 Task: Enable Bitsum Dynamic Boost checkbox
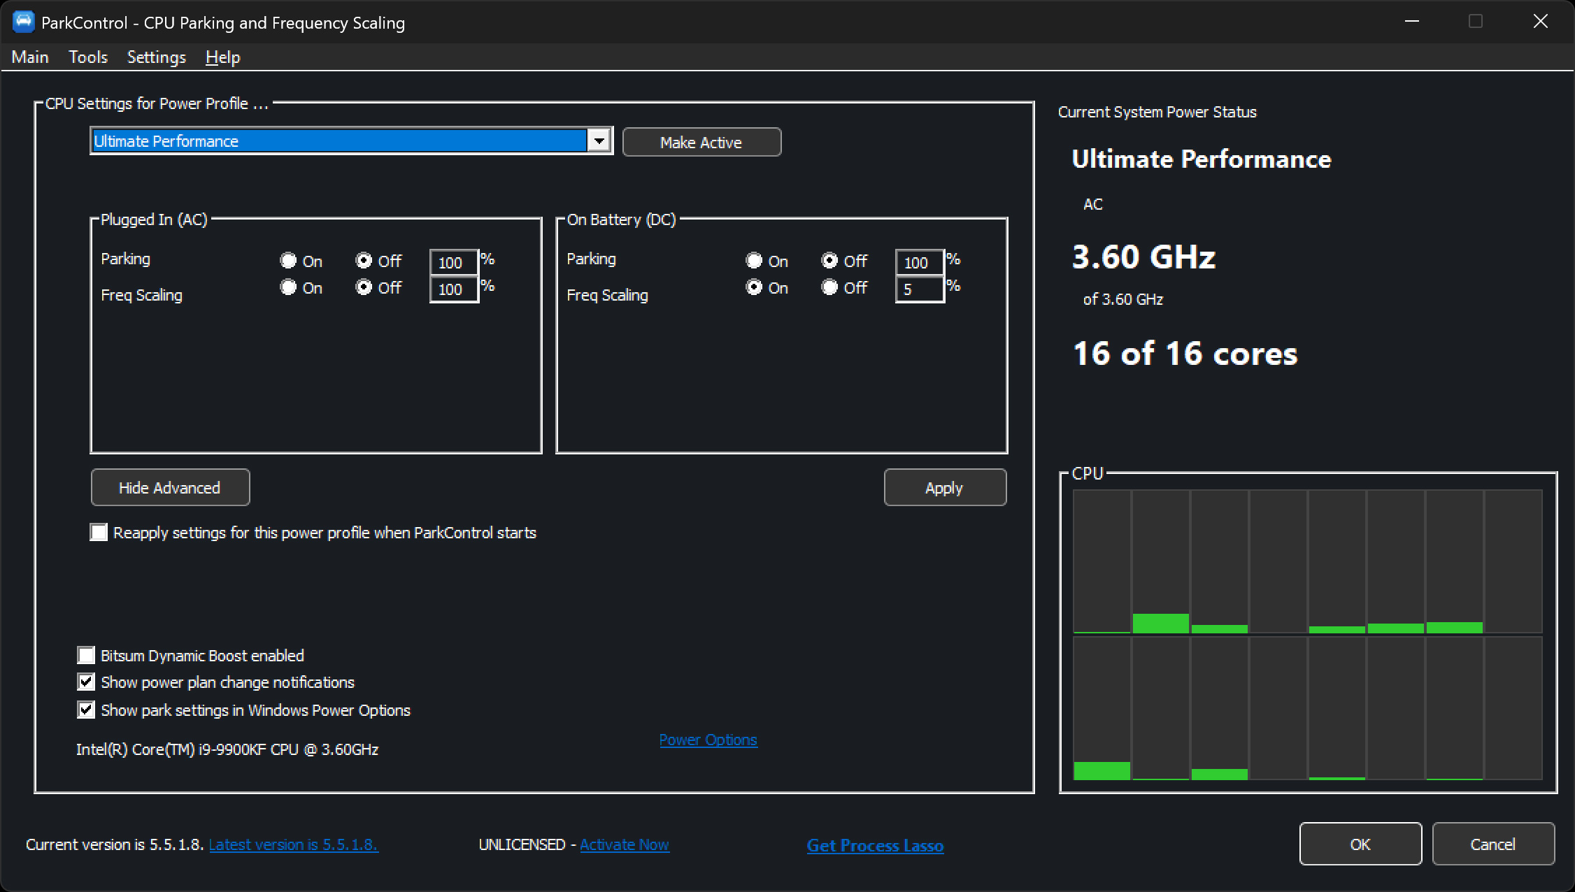(x=86, y=656)
